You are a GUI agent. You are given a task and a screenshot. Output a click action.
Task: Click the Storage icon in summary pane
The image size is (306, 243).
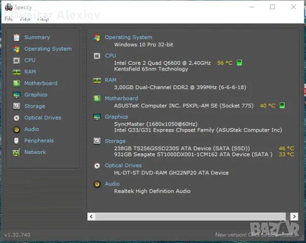pos(97,141)
